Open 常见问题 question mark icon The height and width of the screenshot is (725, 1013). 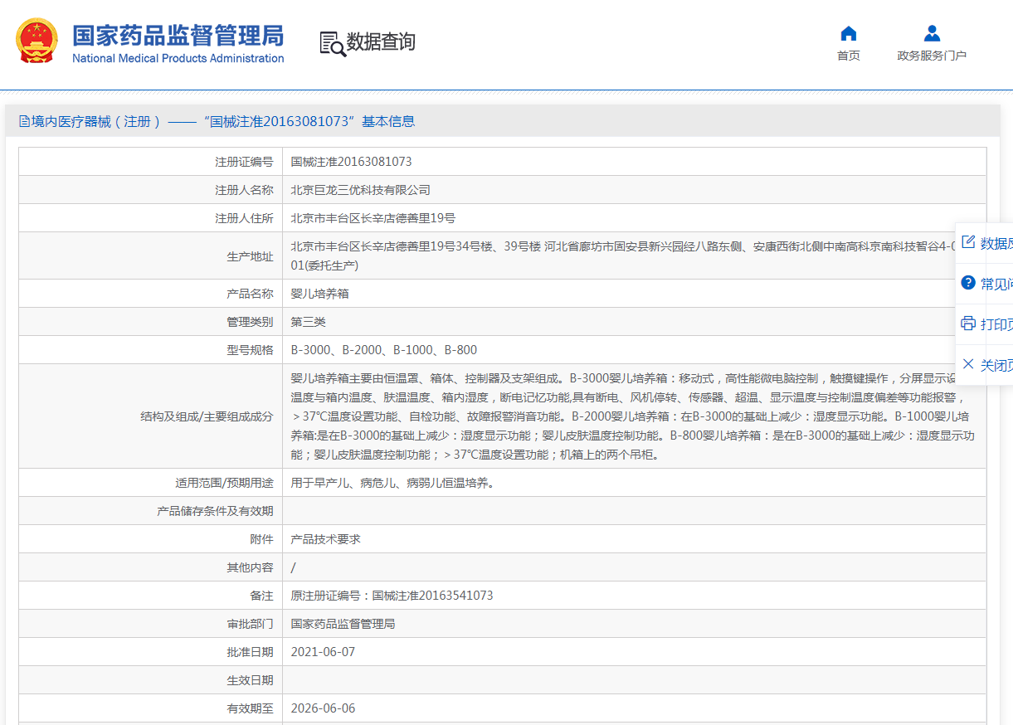point(968,283)
